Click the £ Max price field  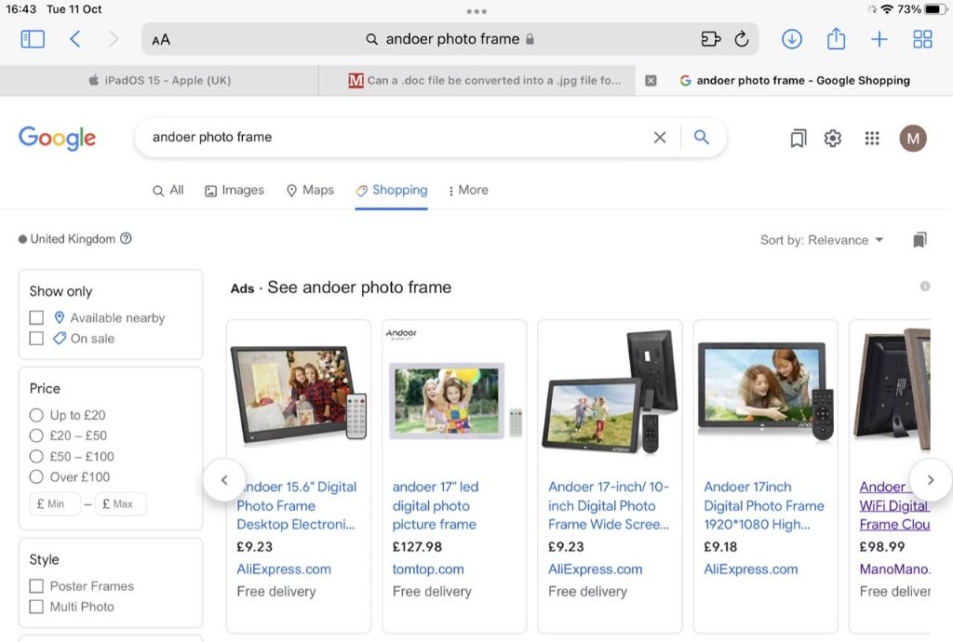click(120, 503)
